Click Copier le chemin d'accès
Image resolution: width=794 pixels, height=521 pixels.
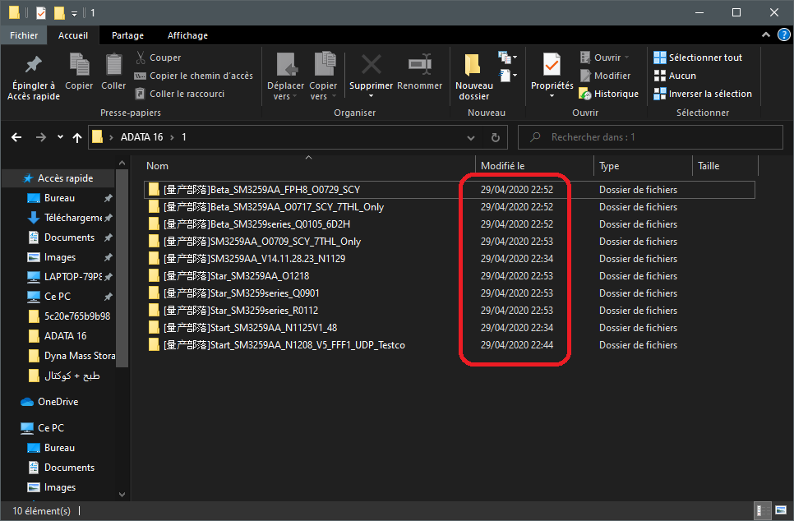tap(193, 76)
